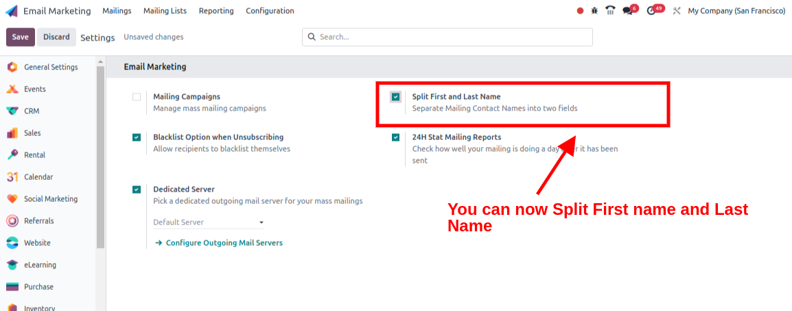The image size is (792, 311).
Task: Click Blacklist Option when Unsubscribing title
Action: pyautogui.click(x=218, y=137)
